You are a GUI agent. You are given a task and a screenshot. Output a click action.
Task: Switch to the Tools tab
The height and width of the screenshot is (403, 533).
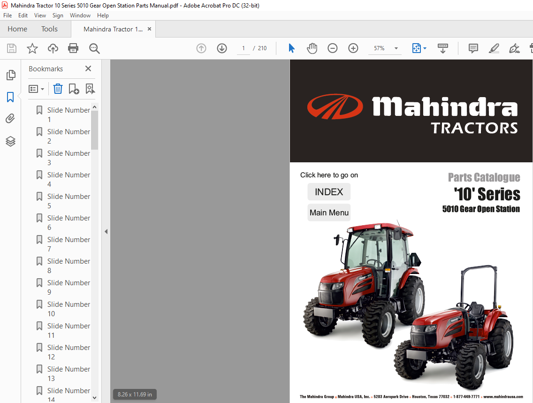click(x=49, y=29)
